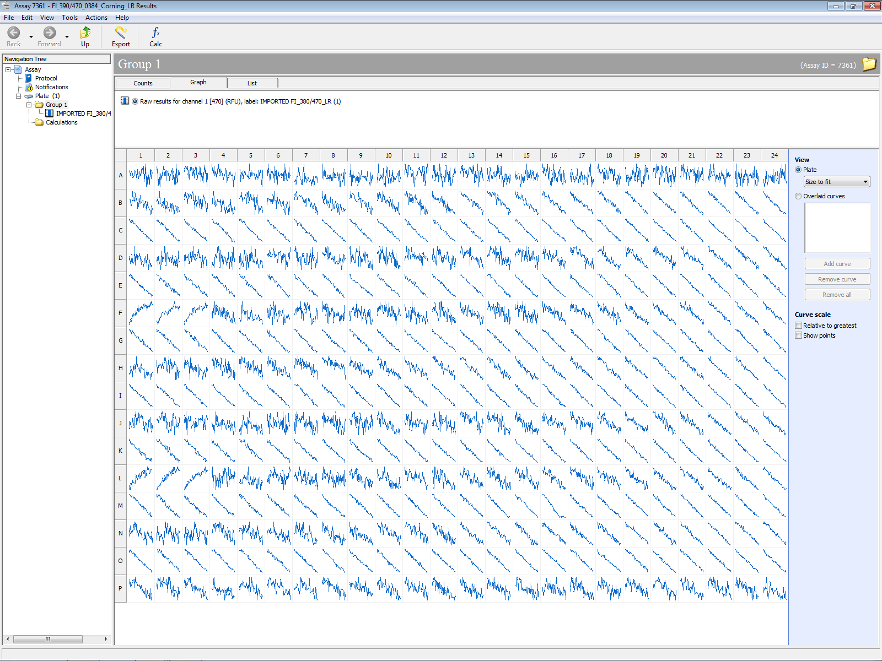
Task: Open the Size to fit dropdown
Action: pos(837,182)
